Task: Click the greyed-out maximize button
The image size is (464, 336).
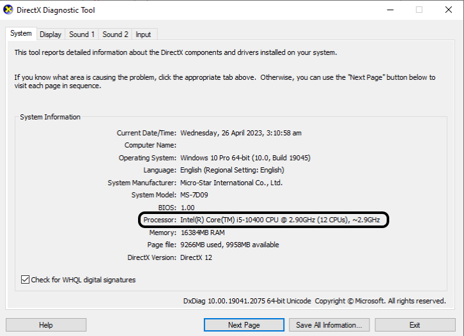Action: click(x=419, y=10)
